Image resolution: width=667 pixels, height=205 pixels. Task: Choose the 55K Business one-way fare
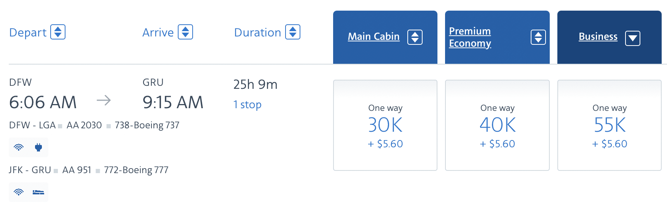[609, 125]
